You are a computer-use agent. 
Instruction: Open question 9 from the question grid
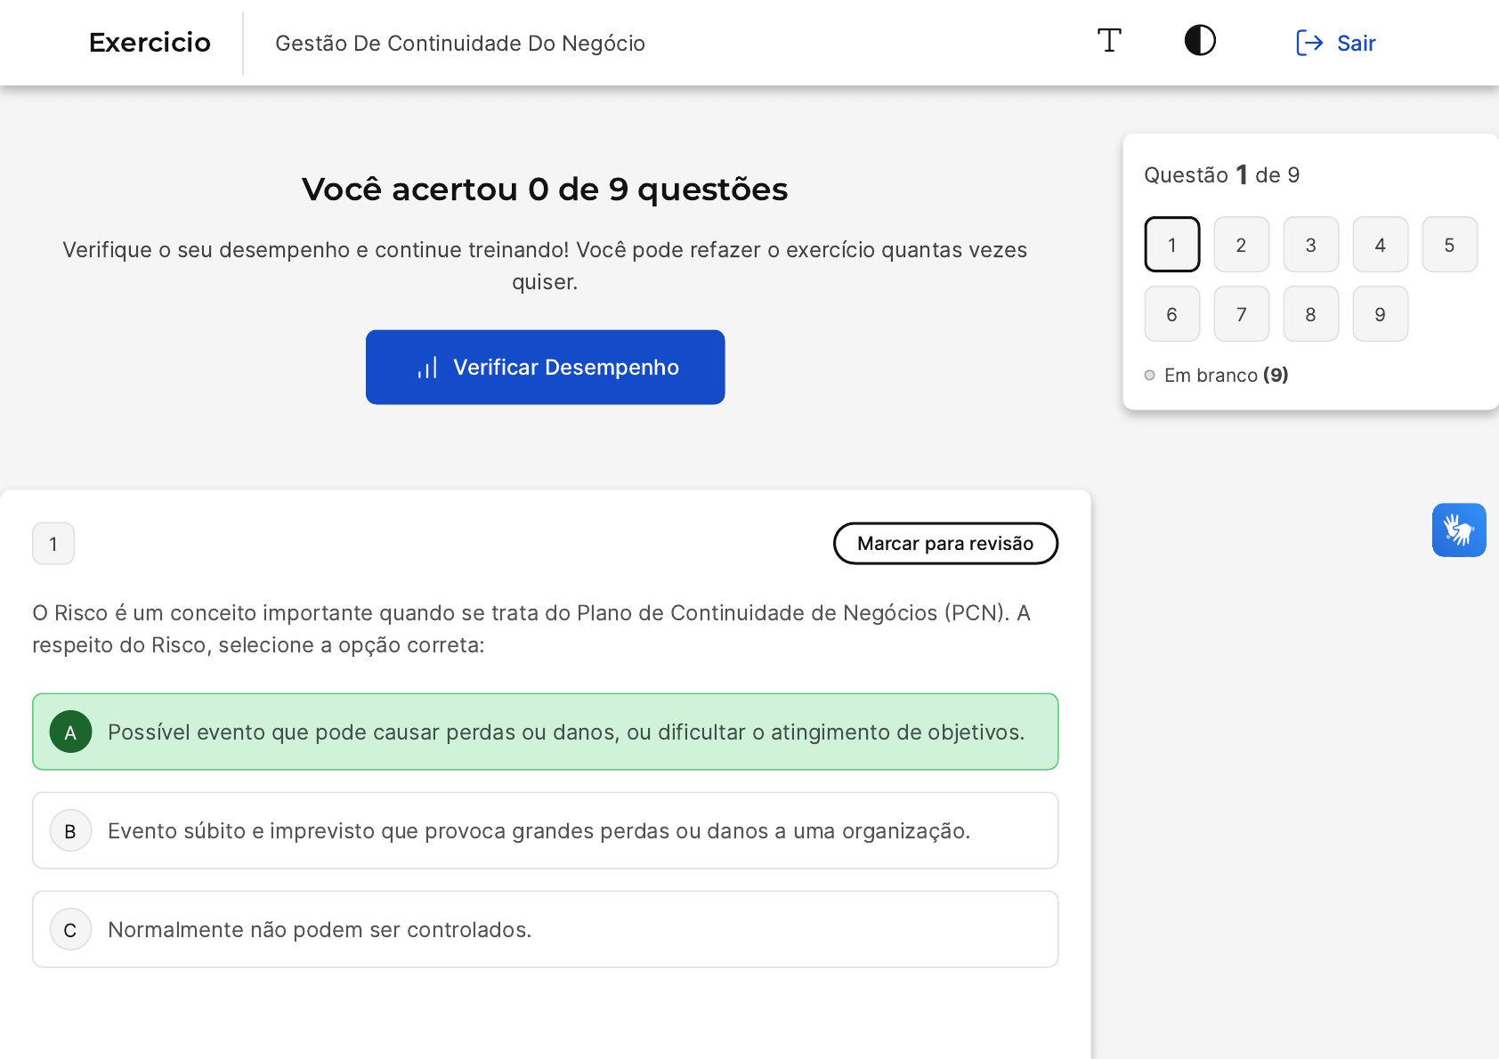[1380, 314]
